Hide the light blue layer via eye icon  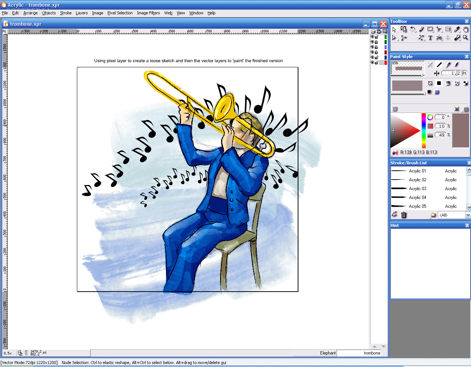tap(372, 47)
